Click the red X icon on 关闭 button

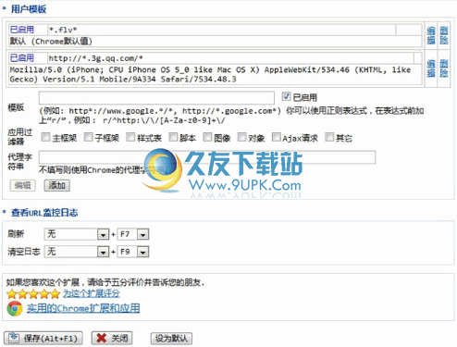[102, 338]
